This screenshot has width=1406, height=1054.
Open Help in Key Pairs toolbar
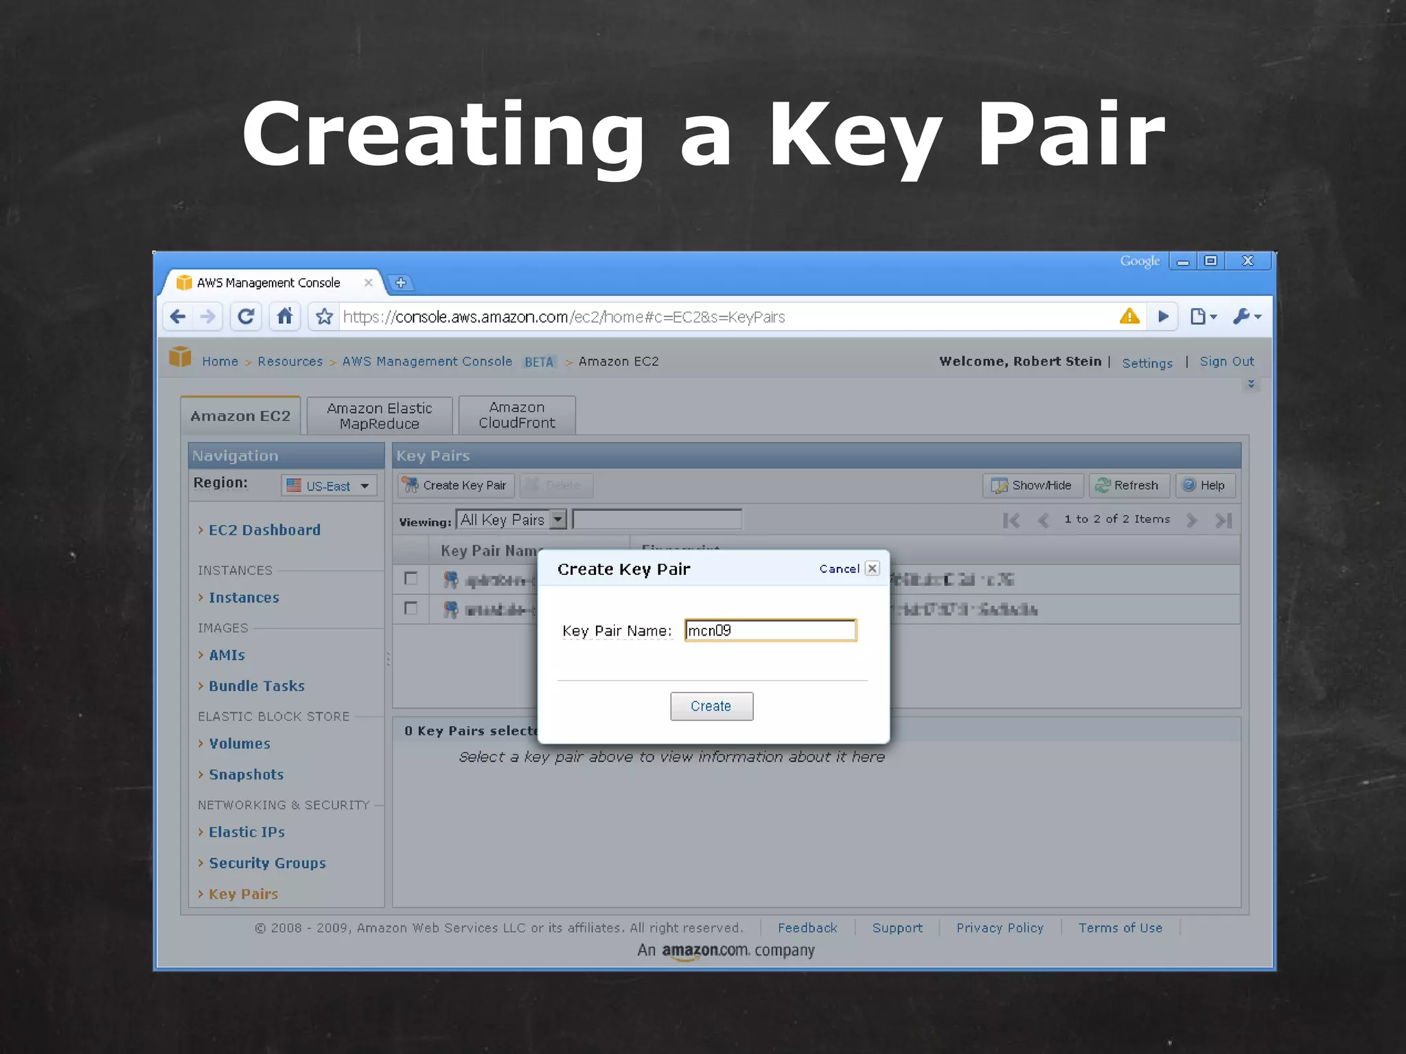(1205, 485)
